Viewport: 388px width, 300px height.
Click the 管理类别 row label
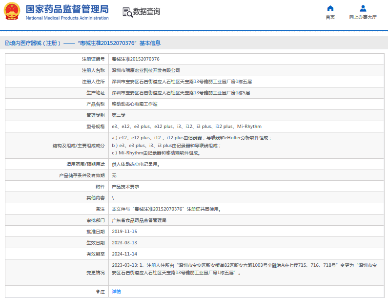[x=96, y=115]
